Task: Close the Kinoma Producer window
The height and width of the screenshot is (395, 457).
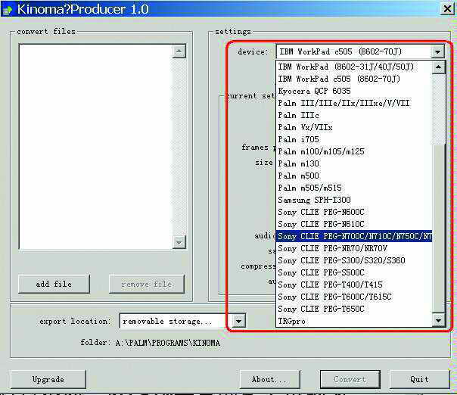Action: tap(447, 8)
